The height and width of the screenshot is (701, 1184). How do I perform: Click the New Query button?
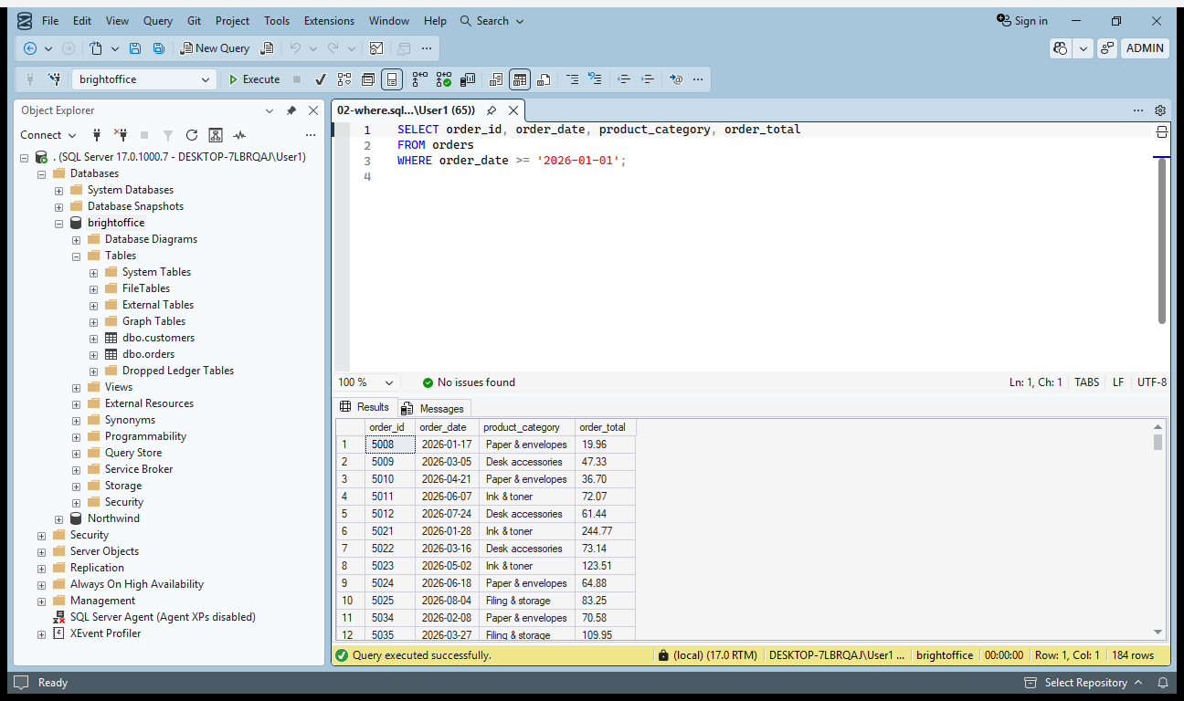coord(215,48)
